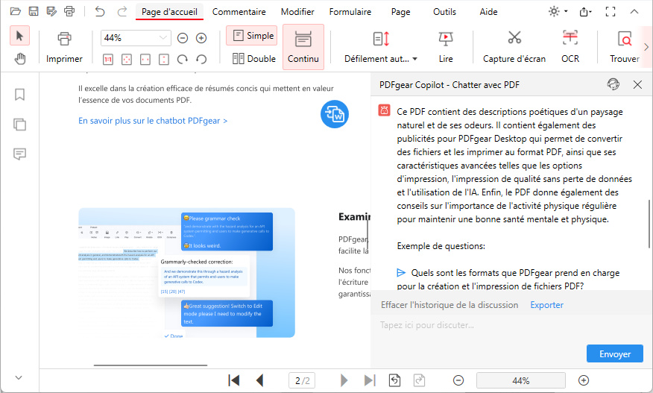This screenshot has width=653, height=393.
Task: Open the comments sidebar panel
Action: coord(19,154)
